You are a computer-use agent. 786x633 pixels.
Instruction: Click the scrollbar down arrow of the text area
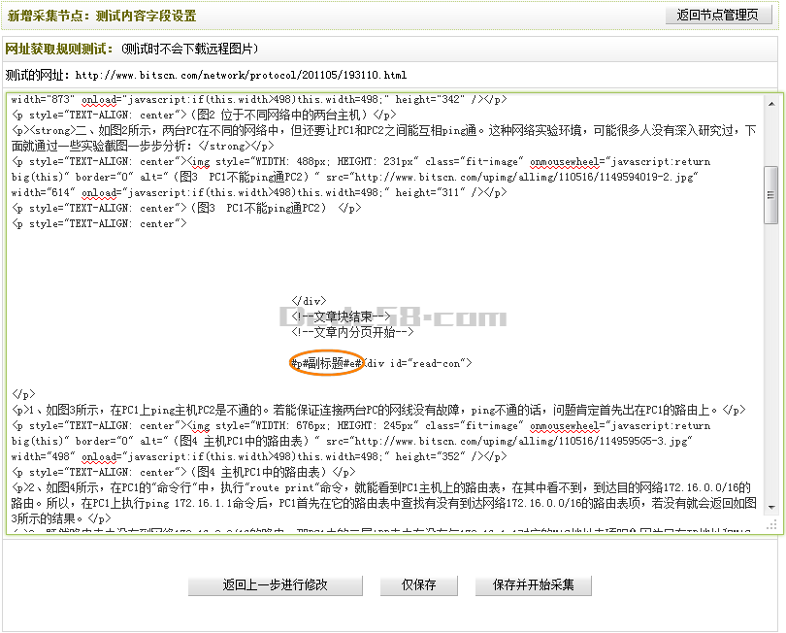[771, 506]
